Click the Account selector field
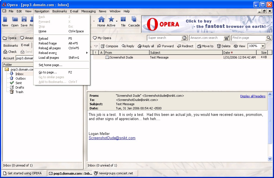Image resolution: width=274 pixels, height=178 pixels. tap(24, 58)
